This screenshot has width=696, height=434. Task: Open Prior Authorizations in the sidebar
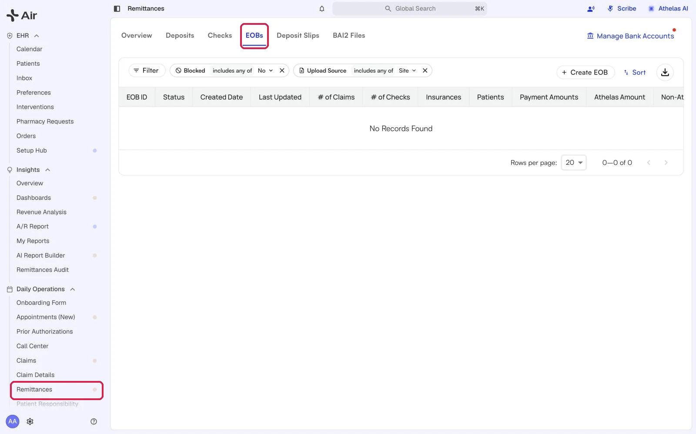pos(45,332)
